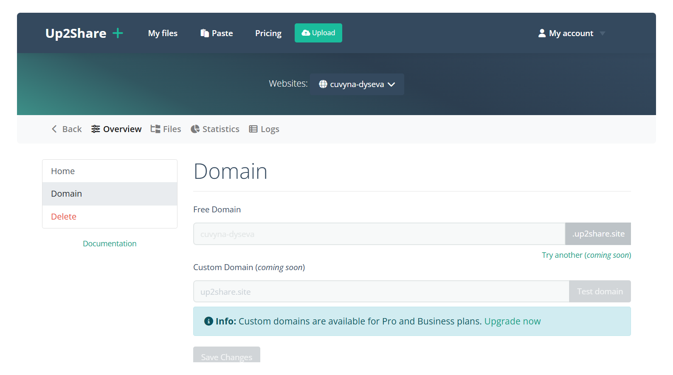Screen dimensions: 673x375
Task: Select Delete in the sidebar
Action: coord(110,217)
